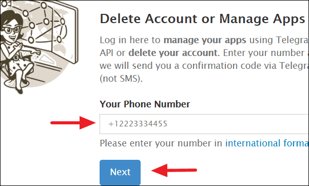The width and height of the screenshot is (309, 186).
Task: Click the "(not SMS)" text
Action: coord(121,79)
